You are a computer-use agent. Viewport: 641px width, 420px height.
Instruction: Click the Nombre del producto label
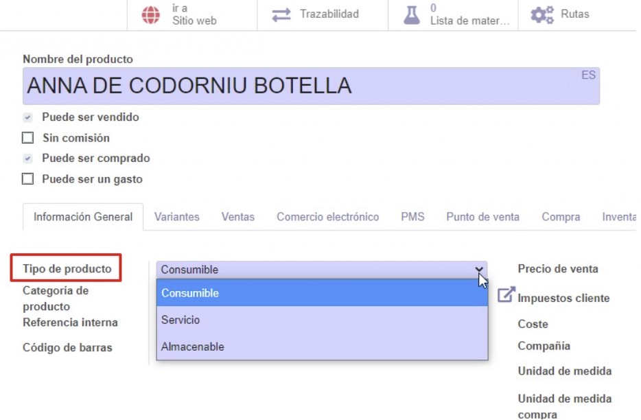[78, 59]
